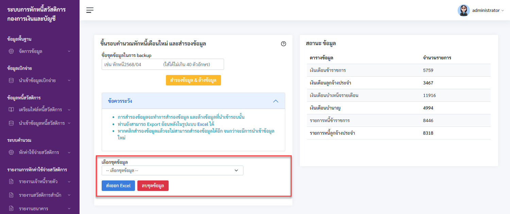Click the รายการหนี้ลูกจ้างประจำ row label
510x214 pixels.
(333, 133)
